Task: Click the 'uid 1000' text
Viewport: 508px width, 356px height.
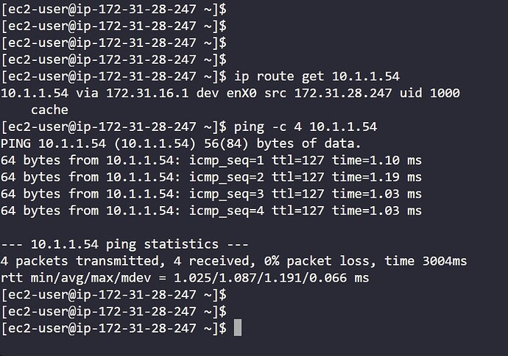Action: coord(430,93)
